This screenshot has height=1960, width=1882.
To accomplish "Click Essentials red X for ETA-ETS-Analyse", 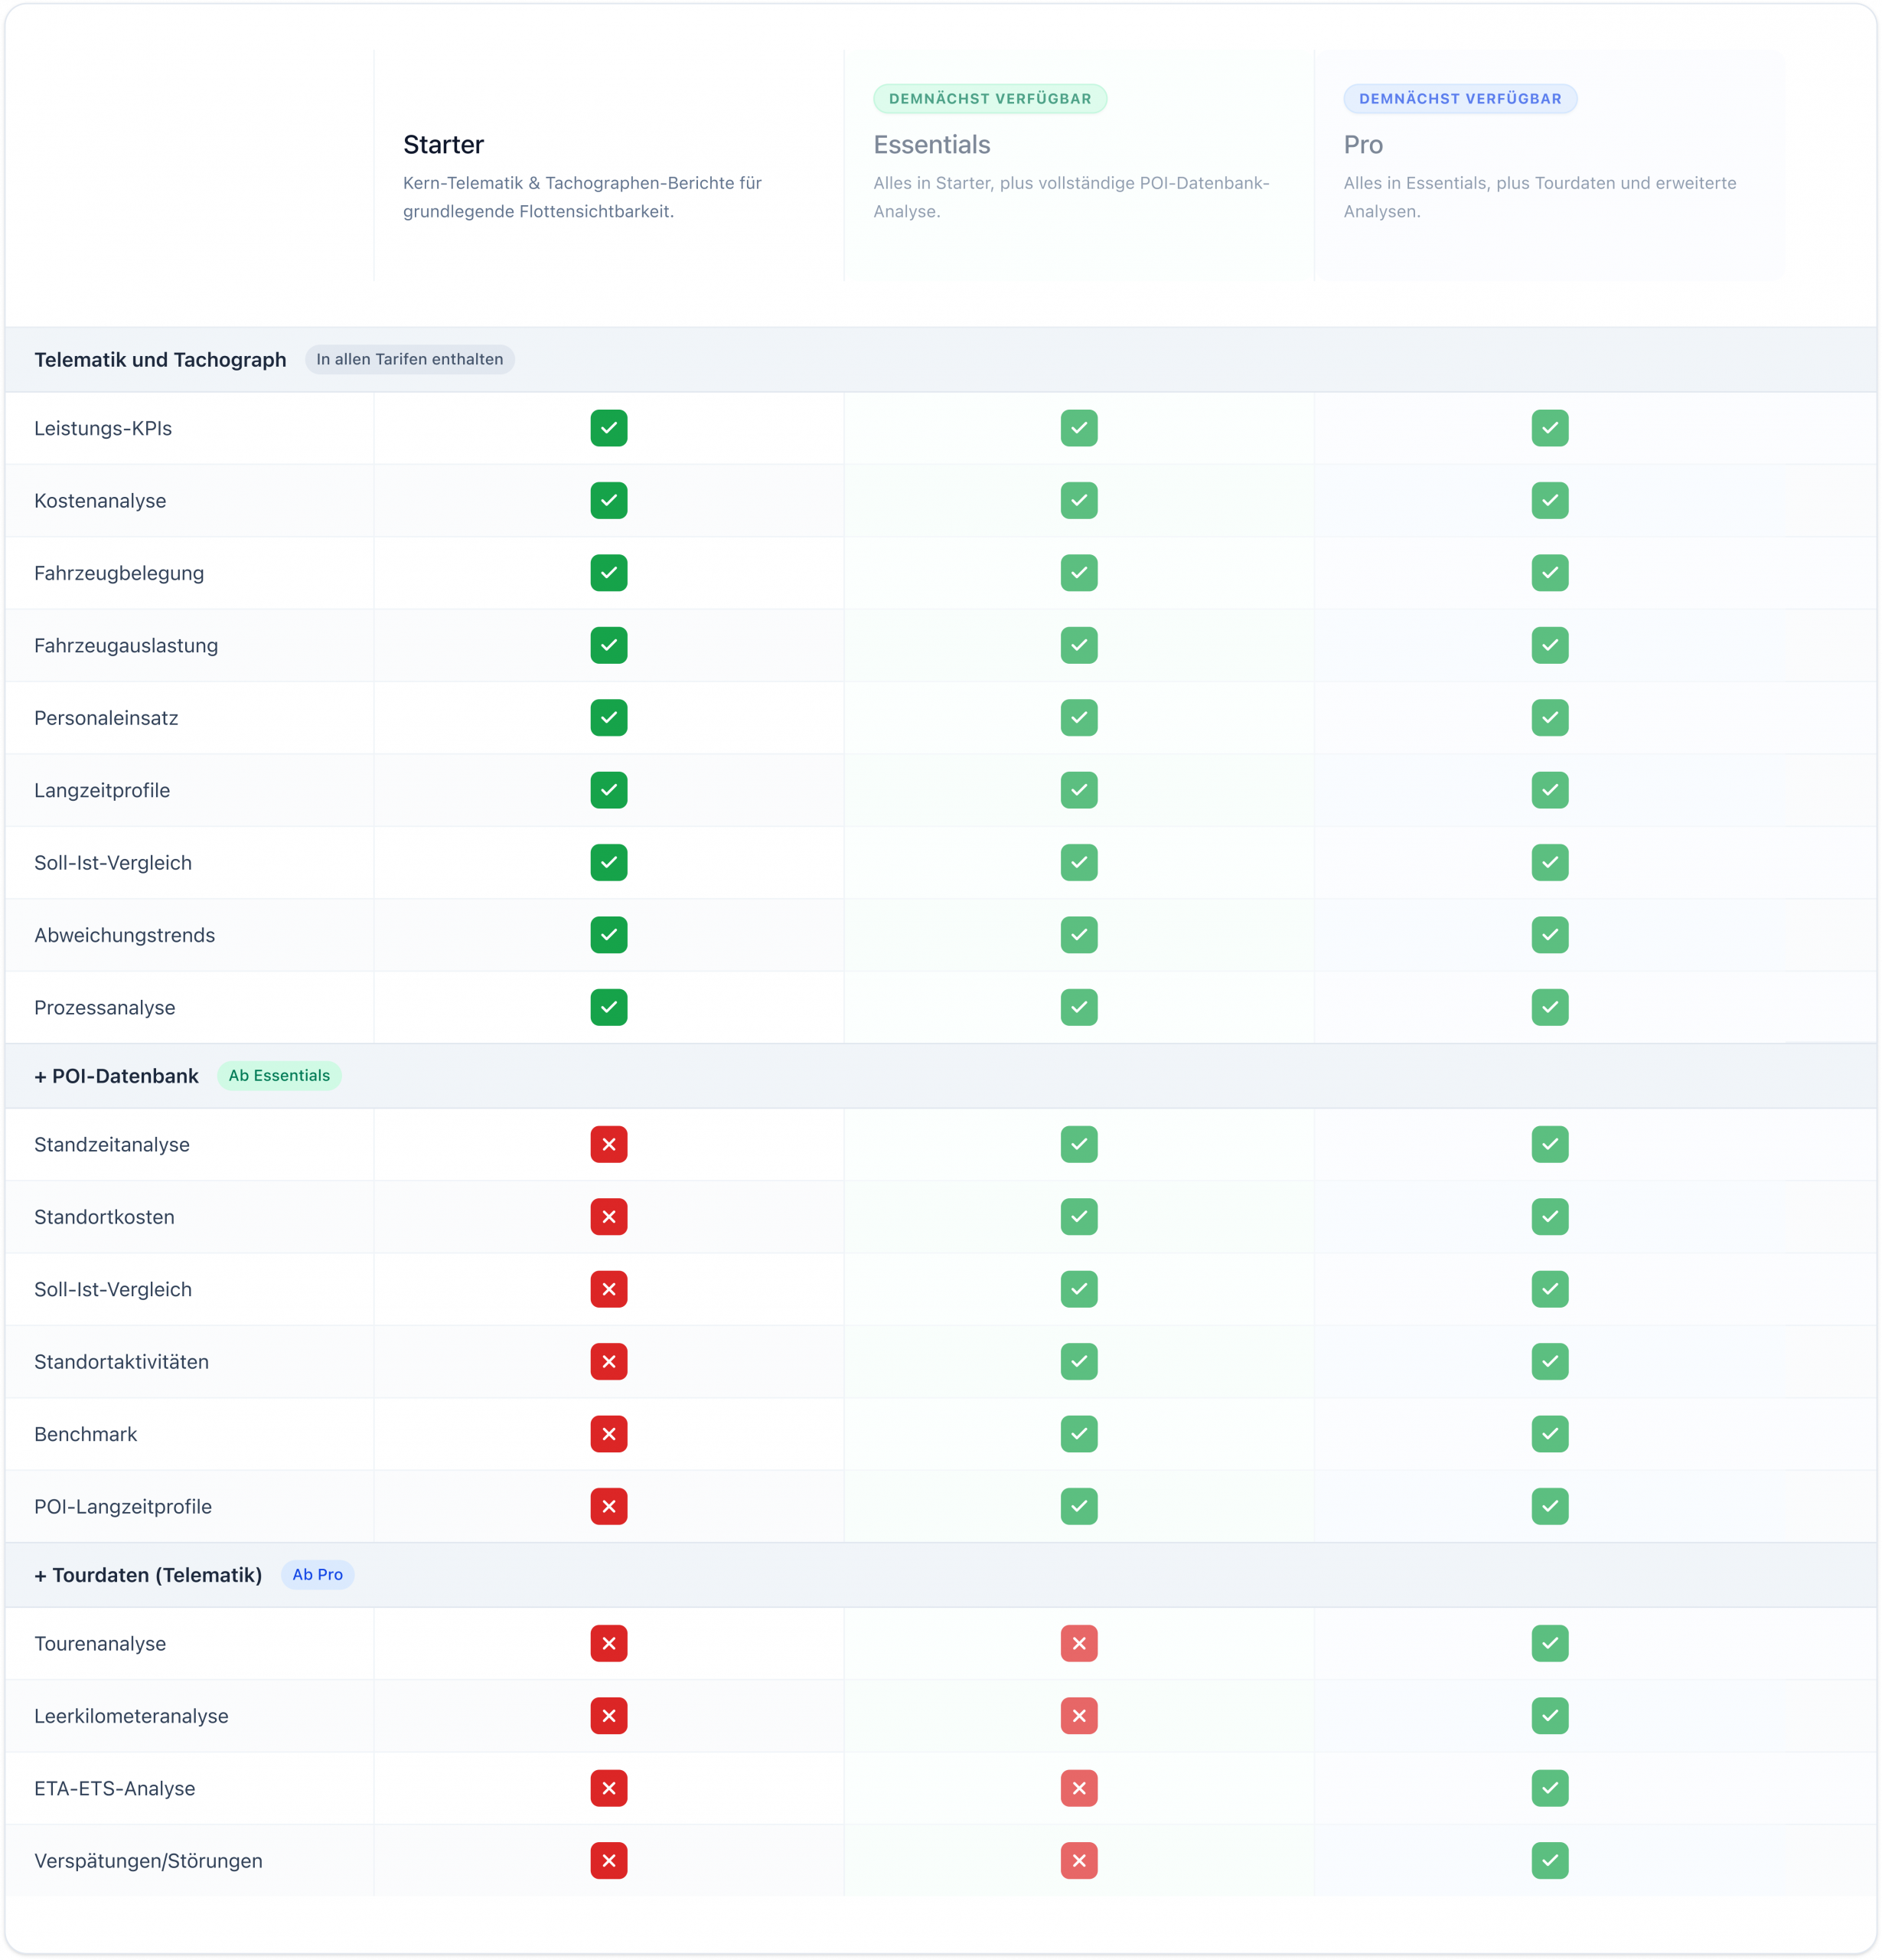I will [1078, 1788].
